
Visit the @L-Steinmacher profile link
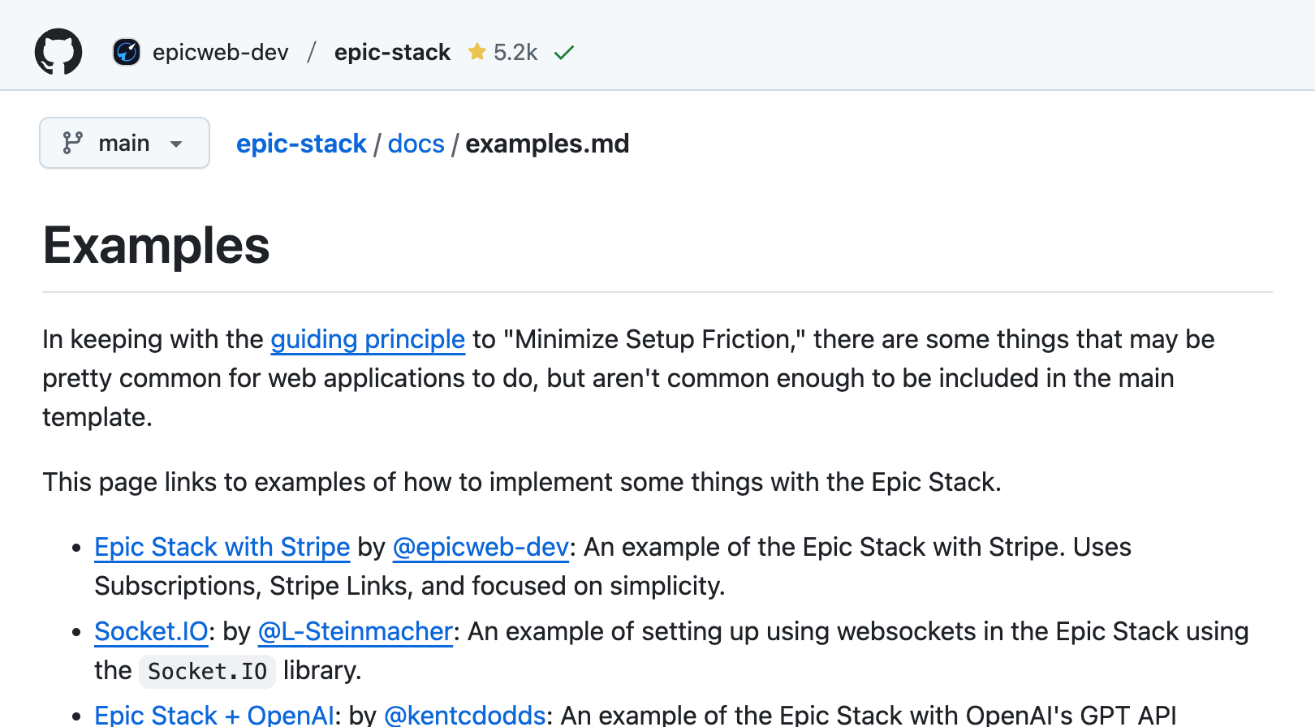(355, 631)
